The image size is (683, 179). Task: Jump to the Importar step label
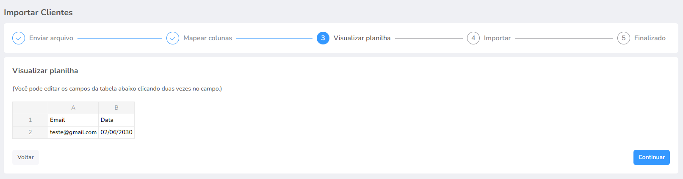(497, 38)
